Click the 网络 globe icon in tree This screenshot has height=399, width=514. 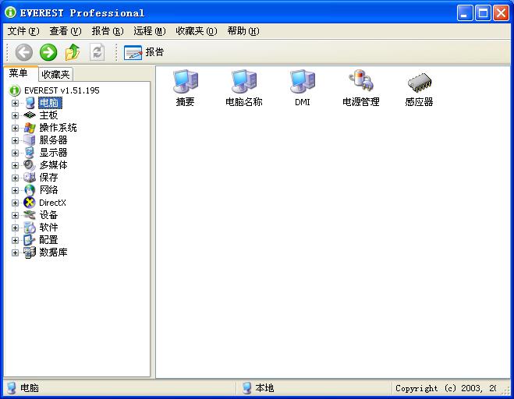pos(30,190)
